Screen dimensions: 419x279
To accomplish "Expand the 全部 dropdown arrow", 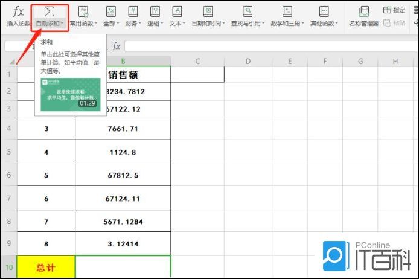I will 118,24.
